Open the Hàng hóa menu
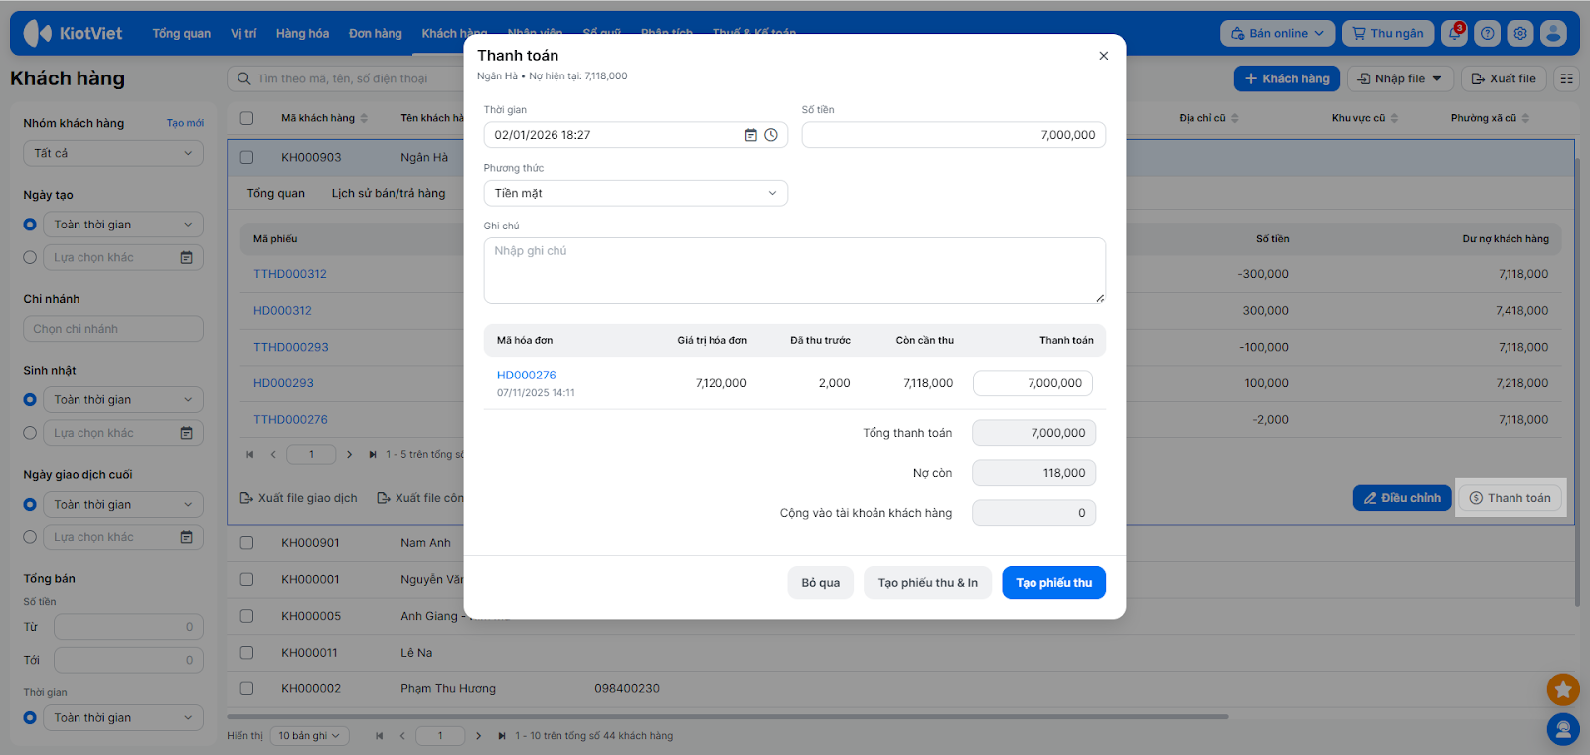The height and width of the screenshot is (755, 1590). point(303,33)
